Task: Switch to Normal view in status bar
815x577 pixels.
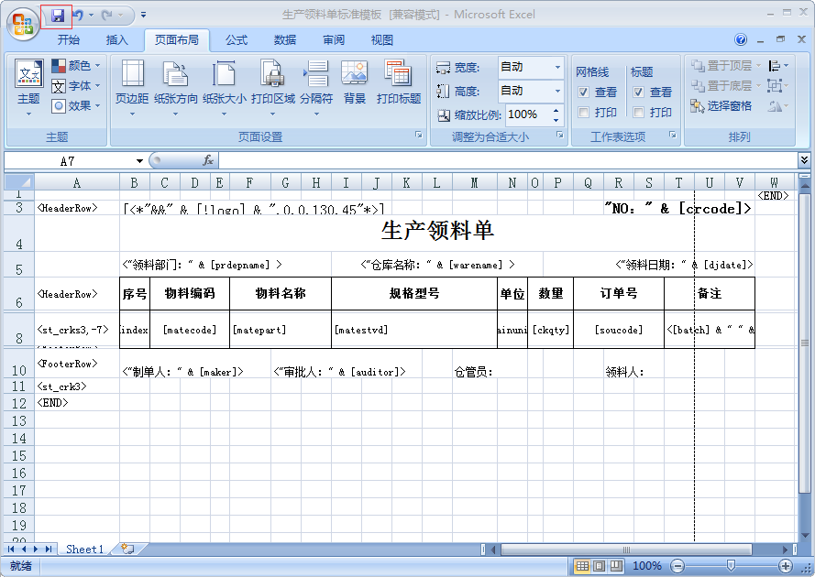Action: (582, 566)
